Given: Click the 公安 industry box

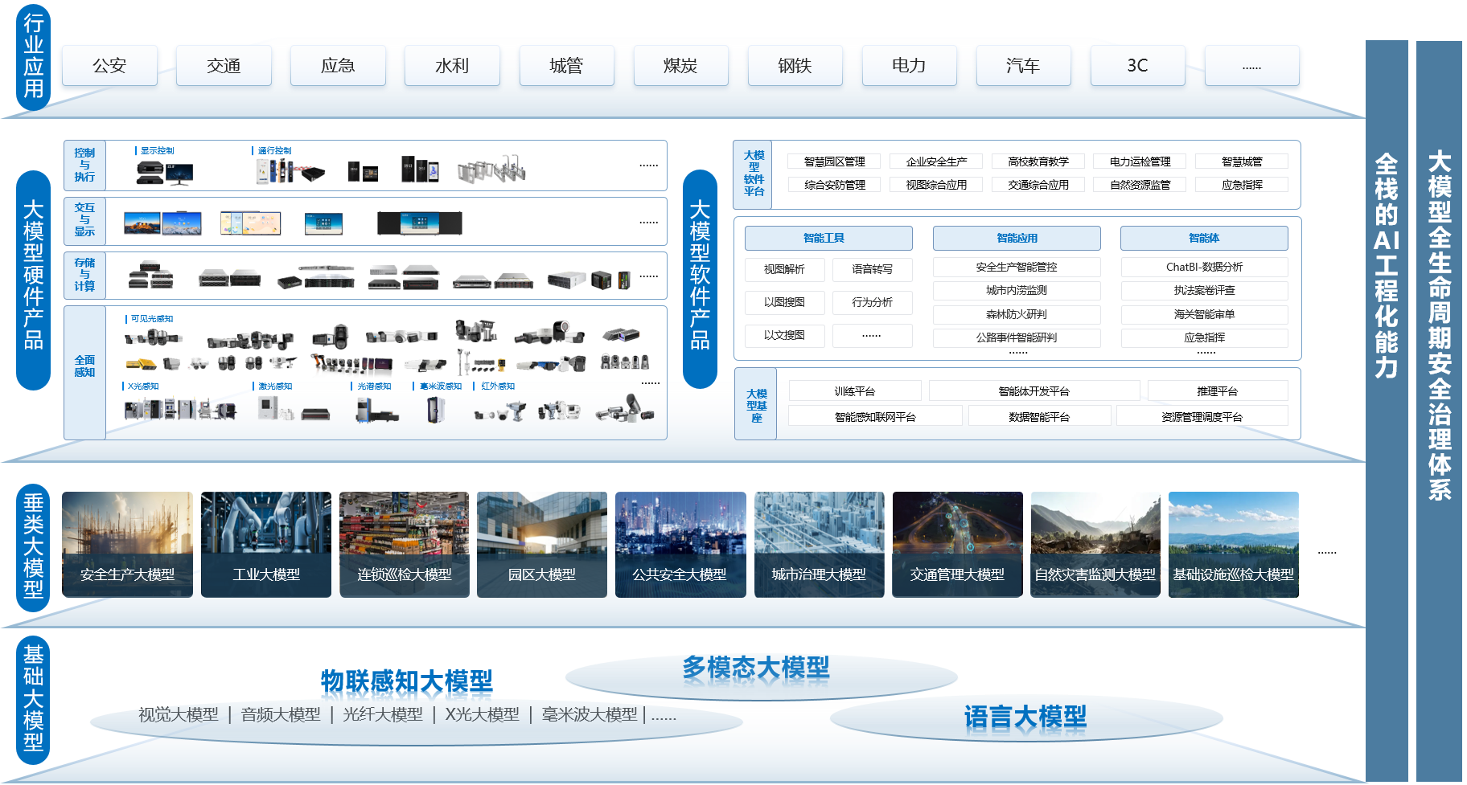Looking at the screenshot, I should [109, 66].
